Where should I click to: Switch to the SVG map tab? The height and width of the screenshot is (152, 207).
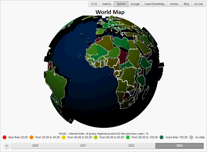point(94,4)
